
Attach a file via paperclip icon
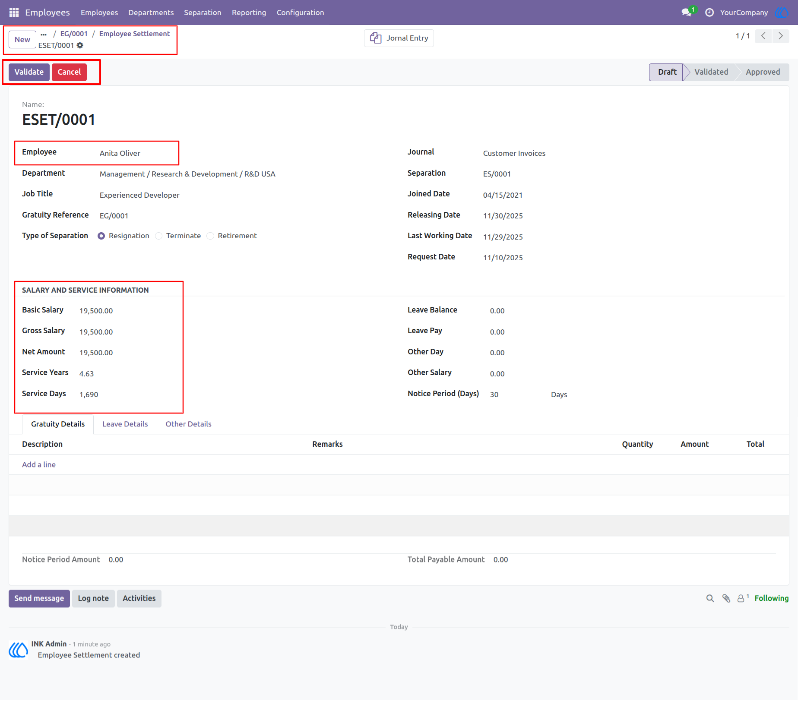tap(726, 598)
